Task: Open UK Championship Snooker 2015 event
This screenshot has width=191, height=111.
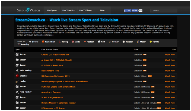Action: point(55,76)
